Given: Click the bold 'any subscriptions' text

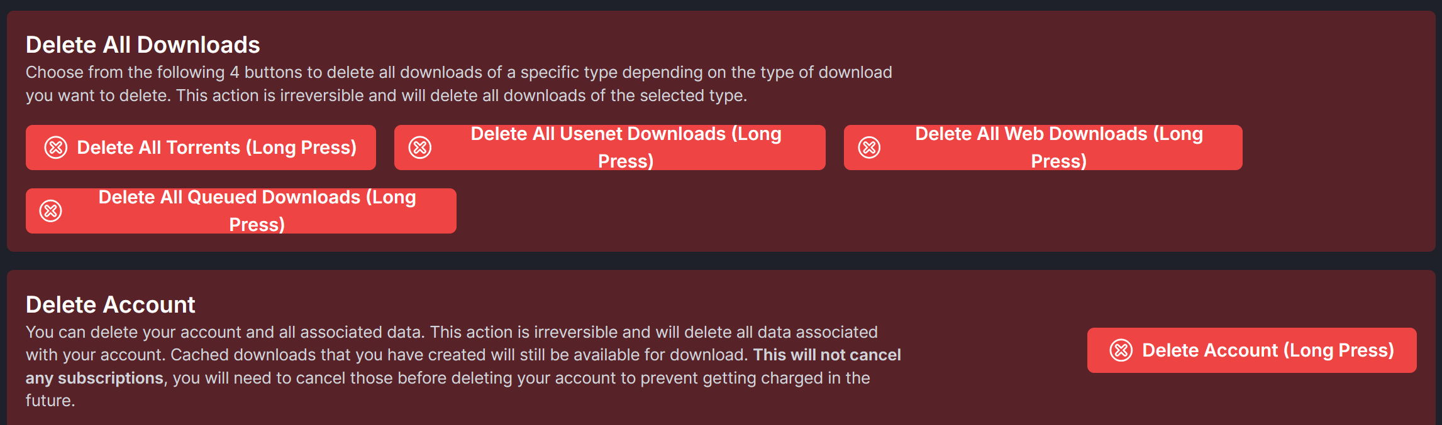Looking at the screenshot, I should [x=94, y=379].
